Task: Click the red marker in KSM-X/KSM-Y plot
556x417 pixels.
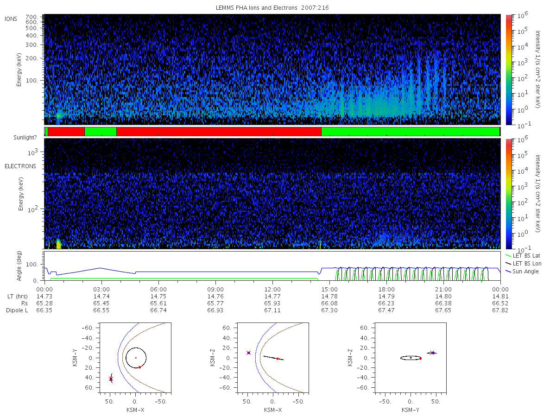Action: coord(111,379)
